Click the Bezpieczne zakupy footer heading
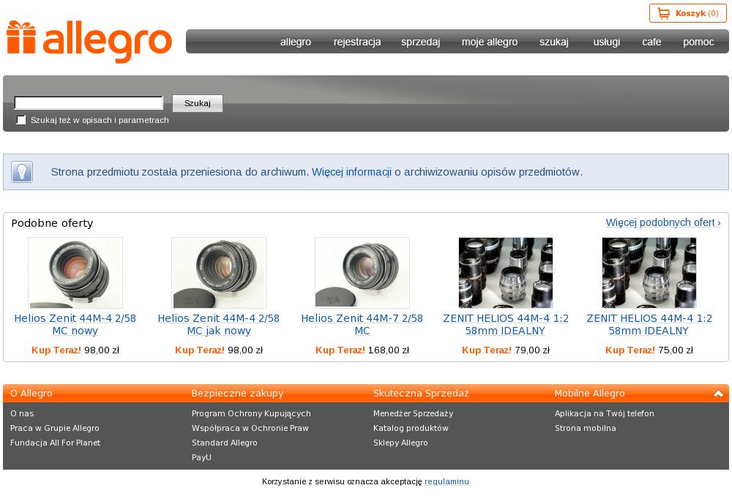This screenshot has width=732, height=496. [238, 394]
